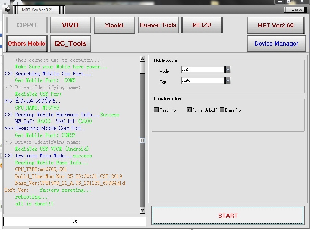Click 'Get Mobile Port: COM5' log line
Screen dimensions: 310x230
[45, 80]
